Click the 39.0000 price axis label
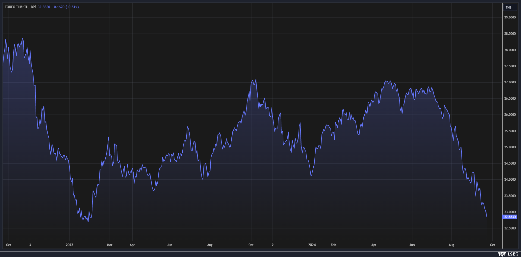This screenshot has width=521, height=257. (510, 17)
